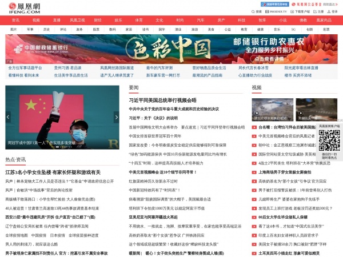Open the 5G link in sub-navigation
The width and height of the screenshot is (343, 257).
tap(294, 29)
